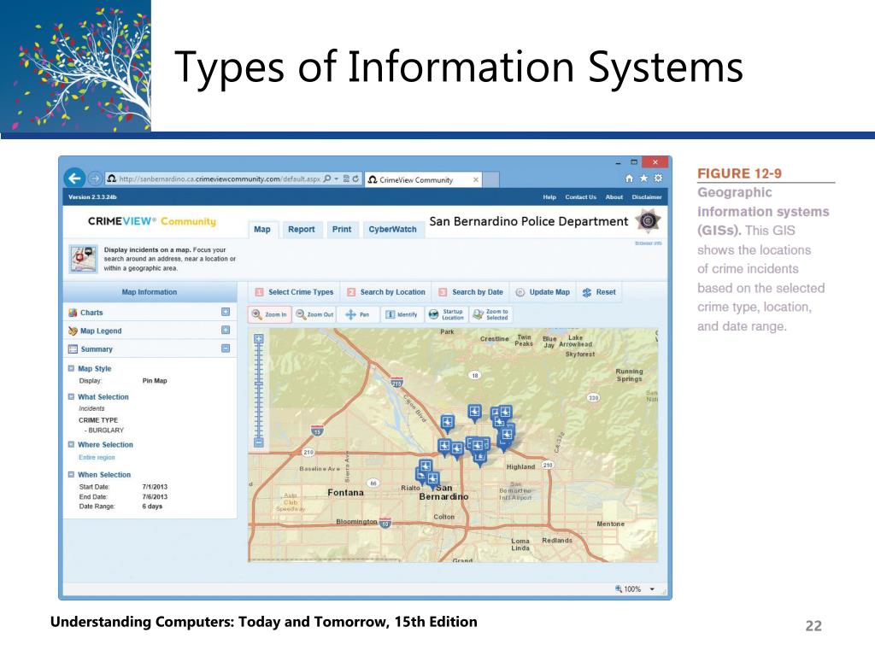Switch to the Print tab

coord(342,229)
